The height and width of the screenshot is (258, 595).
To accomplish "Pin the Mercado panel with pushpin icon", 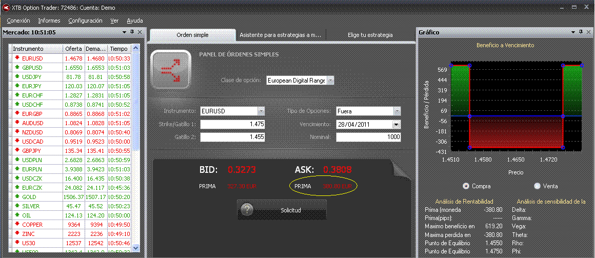I will pos(132,32).
